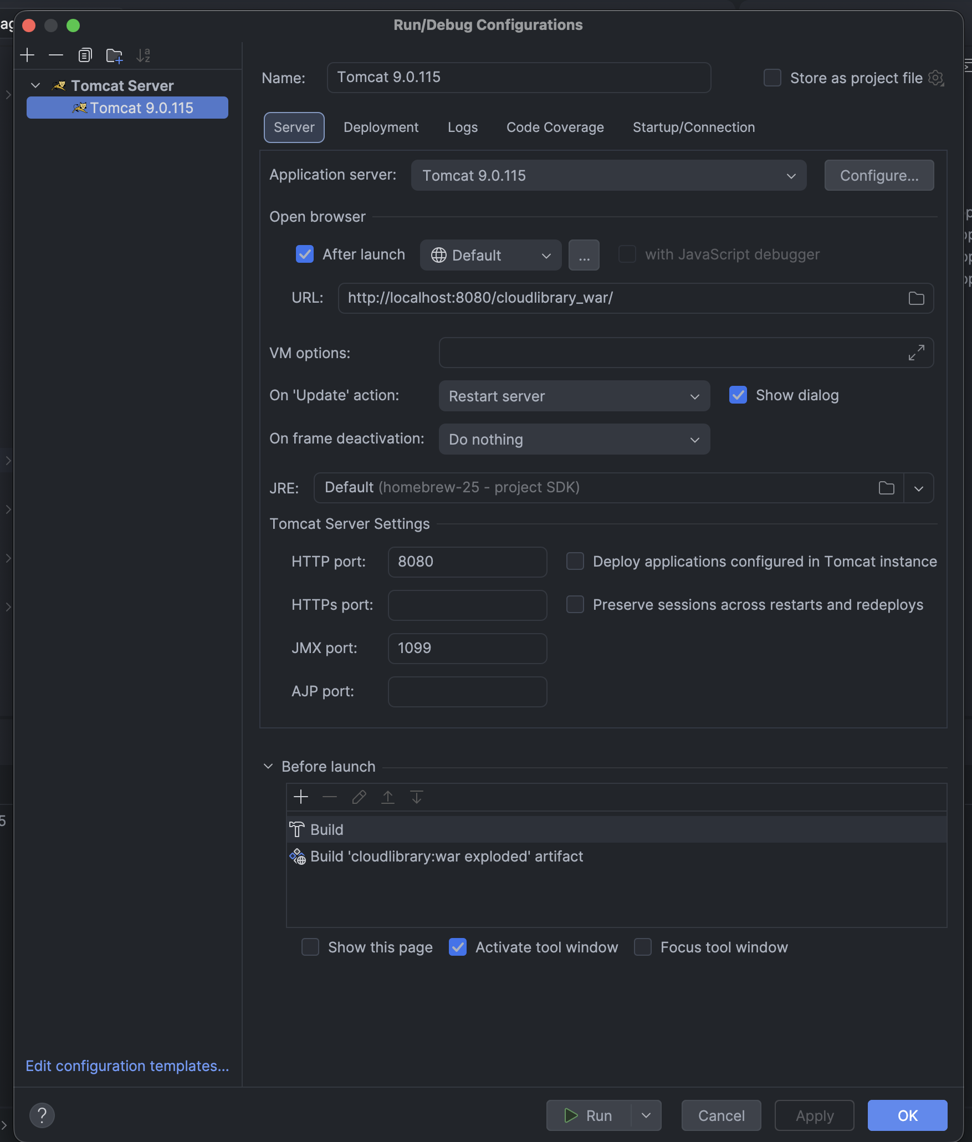Enable Preserve sessions across restarts
The height and width of the screenshot is (1142, 972).
[x=575, y=605]
